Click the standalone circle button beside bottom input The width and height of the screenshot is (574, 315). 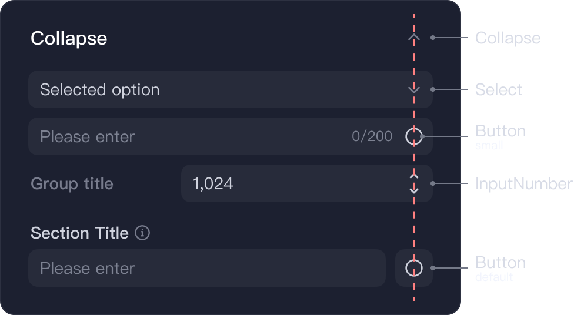[x=414, y=268]
